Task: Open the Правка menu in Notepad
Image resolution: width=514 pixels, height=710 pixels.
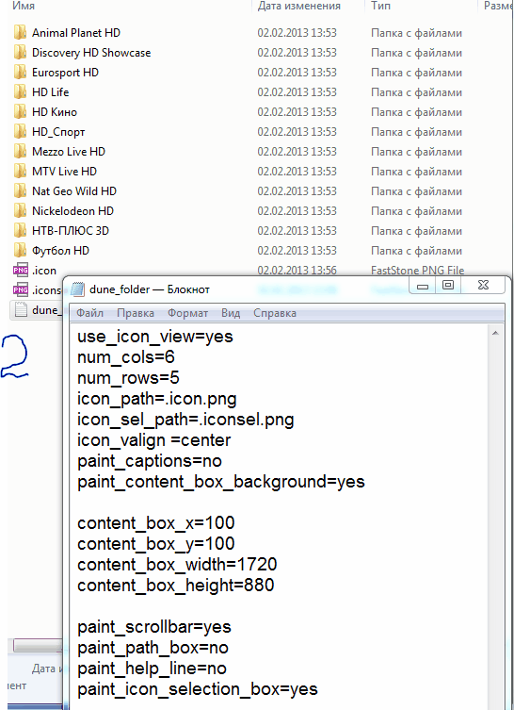Action: [x=136, y=313]
